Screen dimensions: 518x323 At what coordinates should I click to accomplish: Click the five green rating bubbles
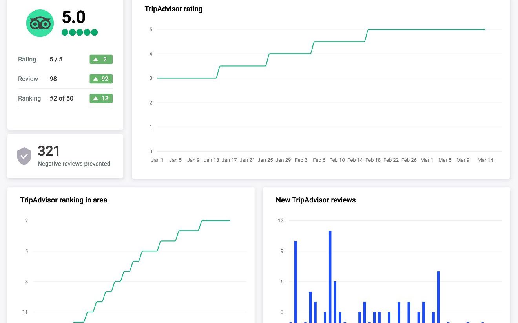(80, 32)
